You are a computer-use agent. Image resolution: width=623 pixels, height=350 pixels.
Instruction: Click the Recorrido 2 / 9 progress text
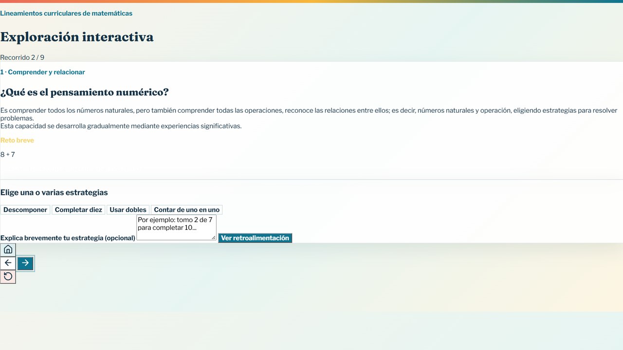[22, 57]
